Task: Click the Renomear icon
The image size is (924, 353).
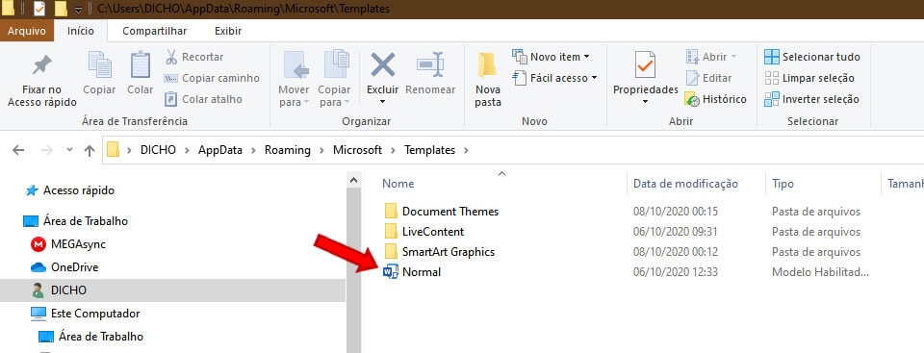Action: coord(430,64)
